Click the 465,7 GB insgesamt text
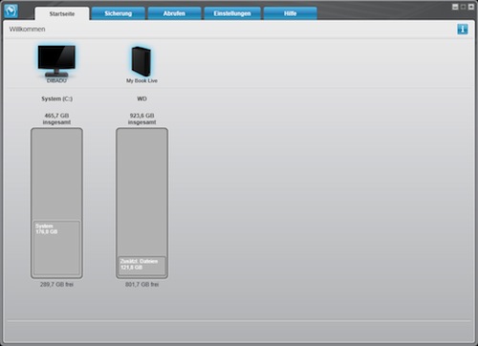478x346 pixels. 56,119
